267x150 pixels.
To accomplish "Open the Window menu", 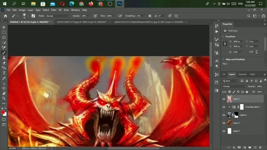I will pos(75,10).
